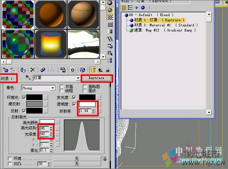
Task: Select 材质 2: Material #1 (Standard) item
Action: pyautogui.click(x=164, y=25)
